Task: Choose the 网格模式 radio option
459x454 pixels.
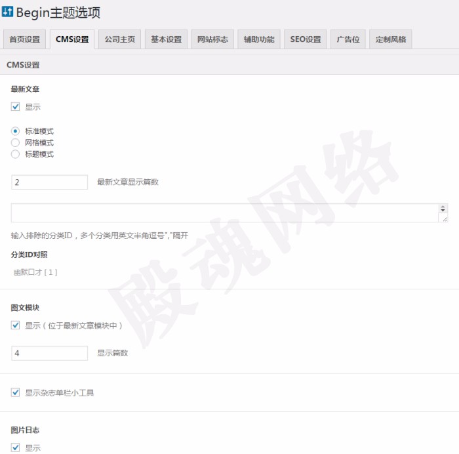Action: coord(15,142)
